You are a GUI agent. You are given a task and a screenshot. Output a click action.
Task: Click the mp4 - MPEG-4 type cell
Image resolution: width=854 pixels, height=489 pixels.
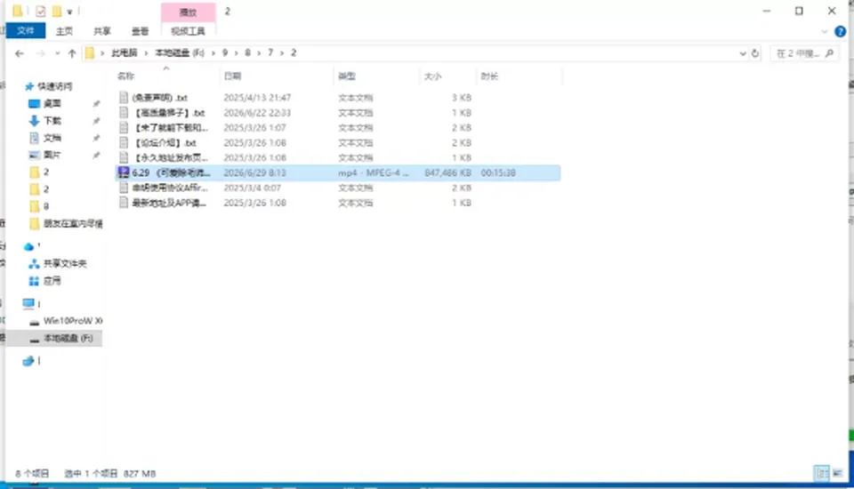point(373,172)
